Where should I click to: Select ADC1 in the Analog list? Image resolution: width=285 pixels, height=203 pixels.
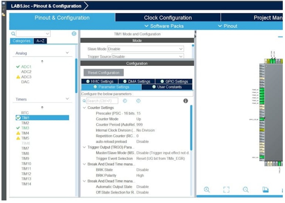coord(26,67)
